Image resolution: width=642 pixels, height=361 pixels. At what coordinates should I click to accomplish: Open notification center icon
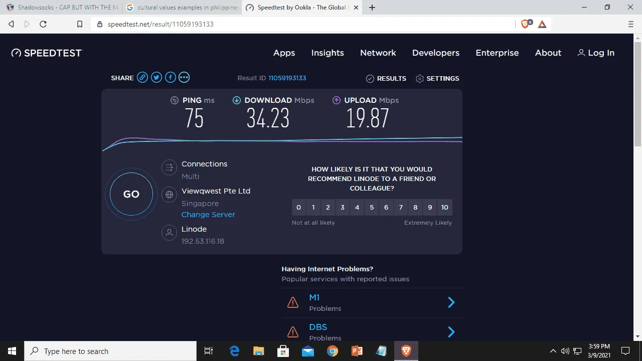point(625,351)
